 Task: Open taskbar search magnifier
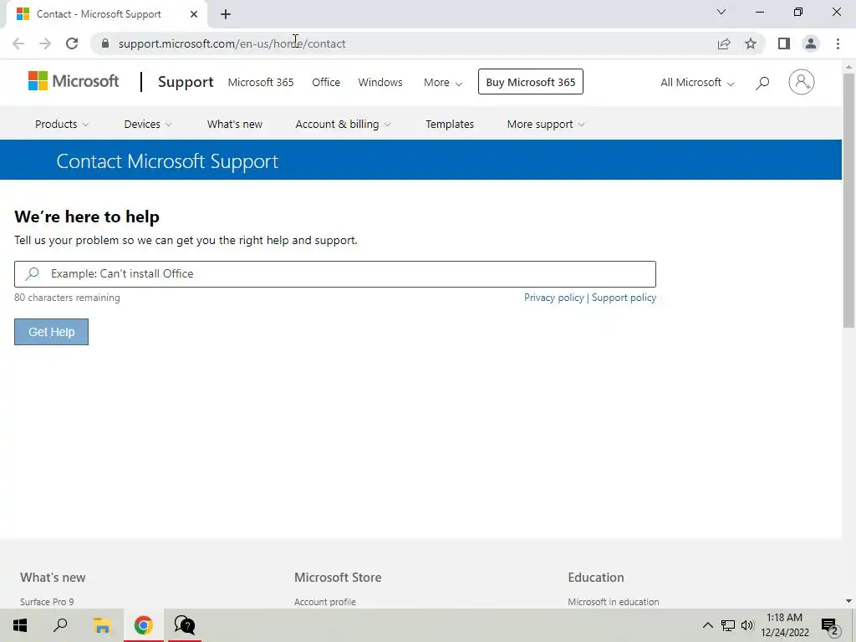[60, 625]
